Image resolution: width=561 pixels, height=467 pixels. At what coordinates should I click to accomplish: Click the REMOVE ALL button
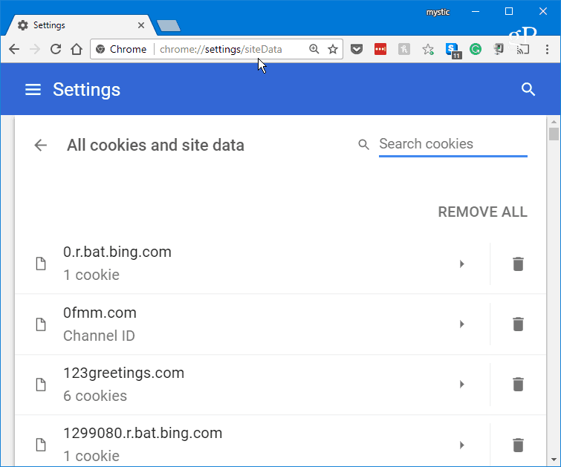click(482, 212)
